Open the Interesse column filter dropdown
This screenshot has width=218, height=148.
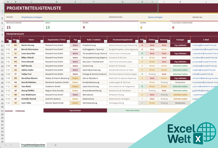(x=169, y=41)
